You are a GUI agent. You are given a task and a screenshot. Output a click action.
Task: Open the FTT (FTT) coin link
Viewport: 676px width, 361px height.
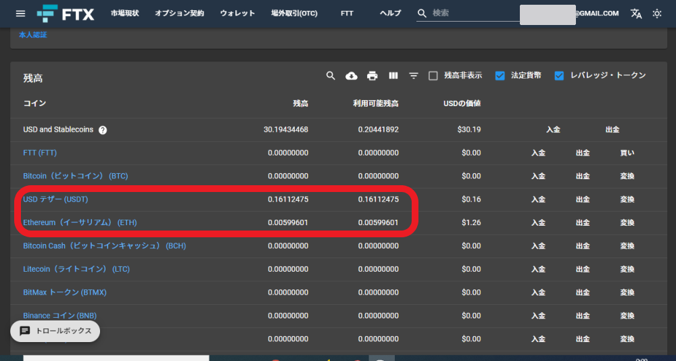(40, 153)
